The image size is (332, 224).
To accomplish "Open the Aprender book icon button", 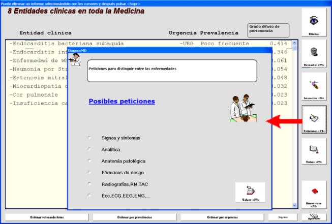I will 314,217.
